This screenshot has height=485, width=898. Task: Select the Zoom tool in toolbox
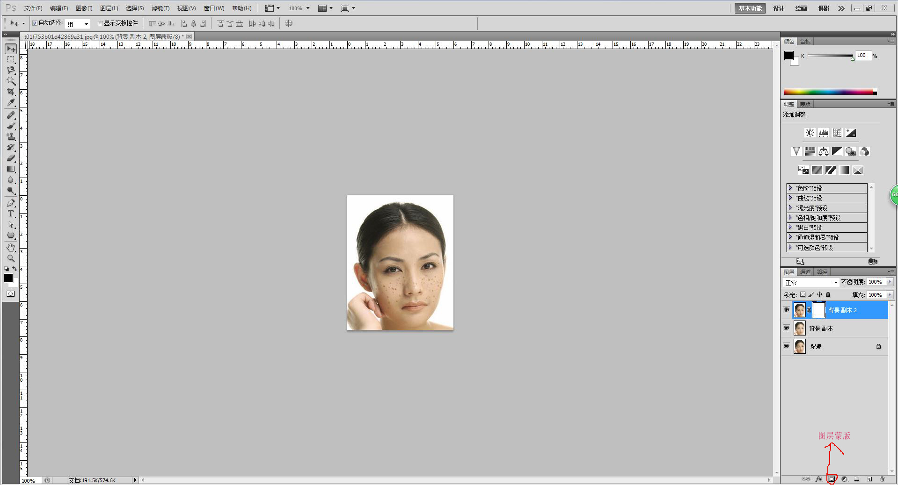[10, 258]
